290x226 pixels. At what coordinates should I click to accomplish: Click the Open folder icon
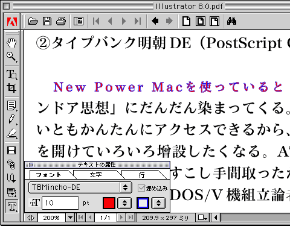coord(33,21)
